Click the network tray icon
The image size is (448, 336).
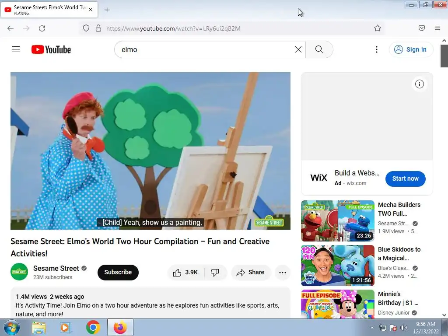[382, 328]
